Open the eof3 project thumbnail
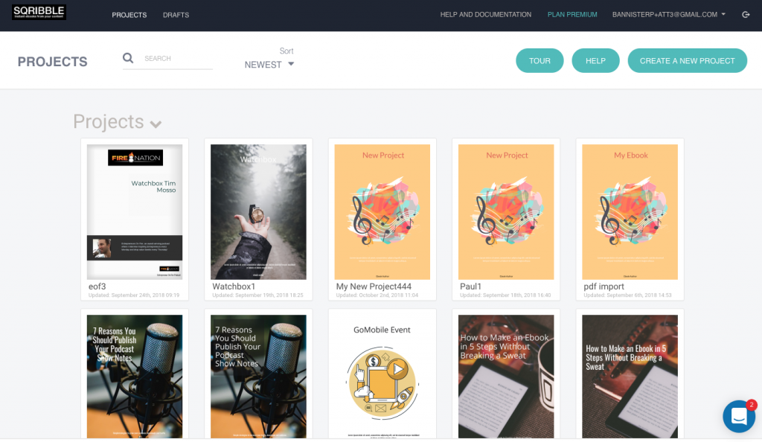Image resolution: width=762 pixels, height=442 pixels. [135, 212]
